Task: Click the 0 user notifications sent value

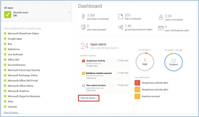Action: (x=166, y=27)
